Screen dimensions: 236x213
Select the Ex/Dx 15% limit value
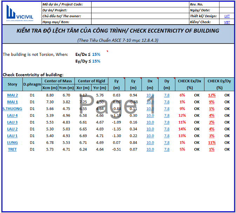coord(96,54)
